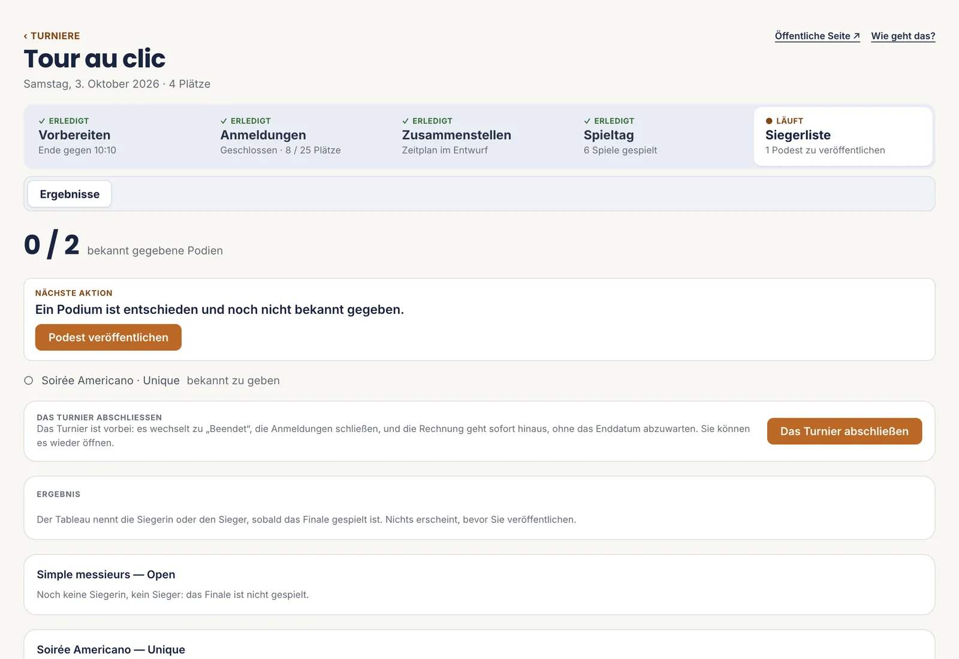Click the checkmark icon above Spieltag
The image size is (959, 659).
pos(587,121)
